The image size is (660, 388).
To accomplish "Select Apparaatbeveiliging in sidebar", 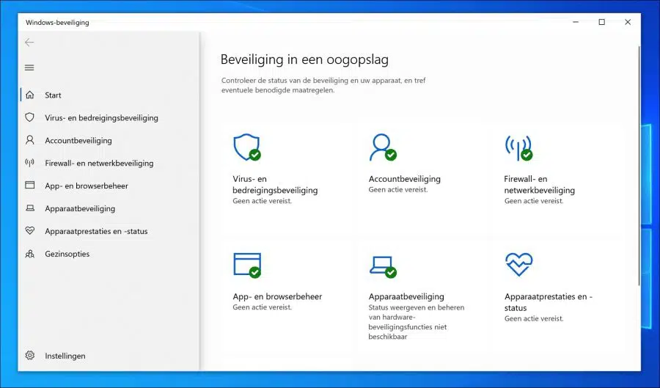I will pyautogui.click(x=80, y=209).
